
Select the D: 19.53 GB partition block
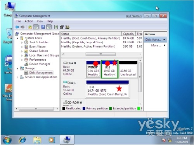coord(109,69)
